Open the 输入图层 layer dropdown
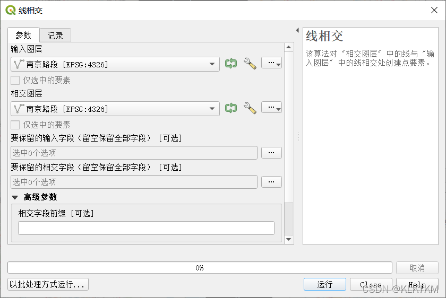This screenshot has width=446, height=298. (115, 64)
